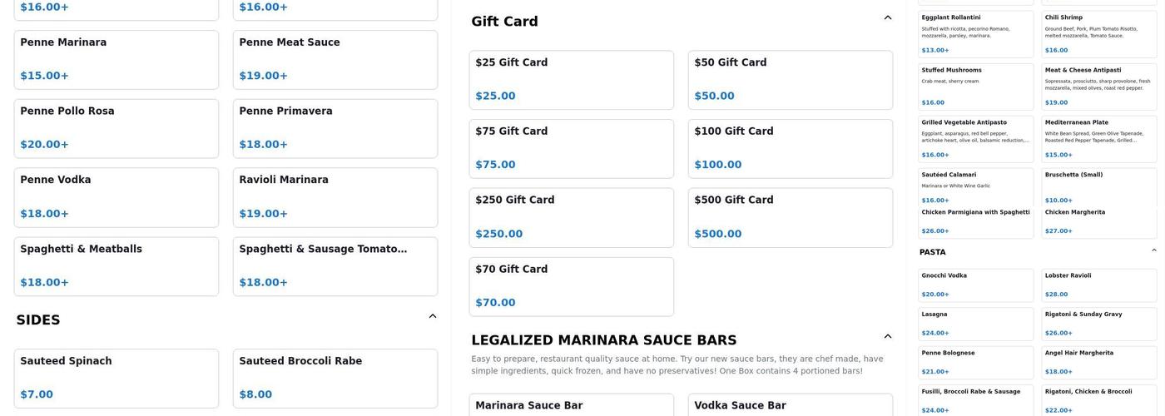The image size is (1165, 416).
Task: Select Spaghetti & Meatballs dish
Action: click(116, 266)
